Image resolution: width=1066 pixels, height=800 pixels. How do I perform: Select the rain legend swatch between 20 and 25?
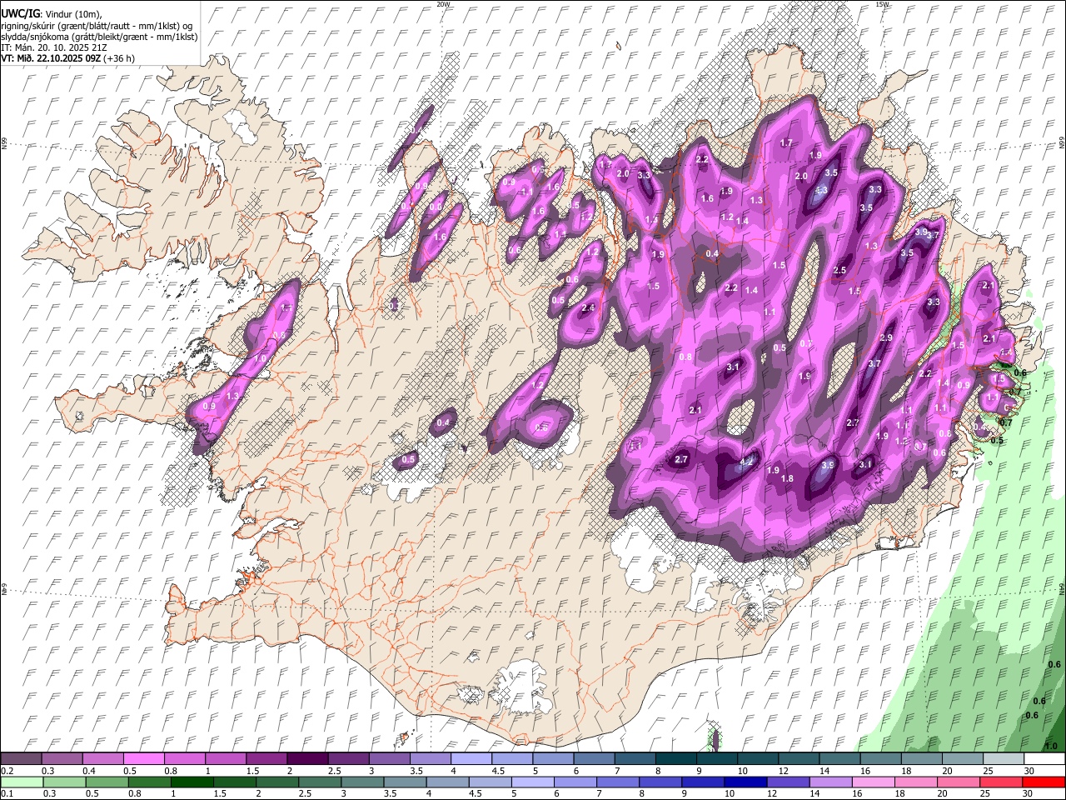point(958,782)
